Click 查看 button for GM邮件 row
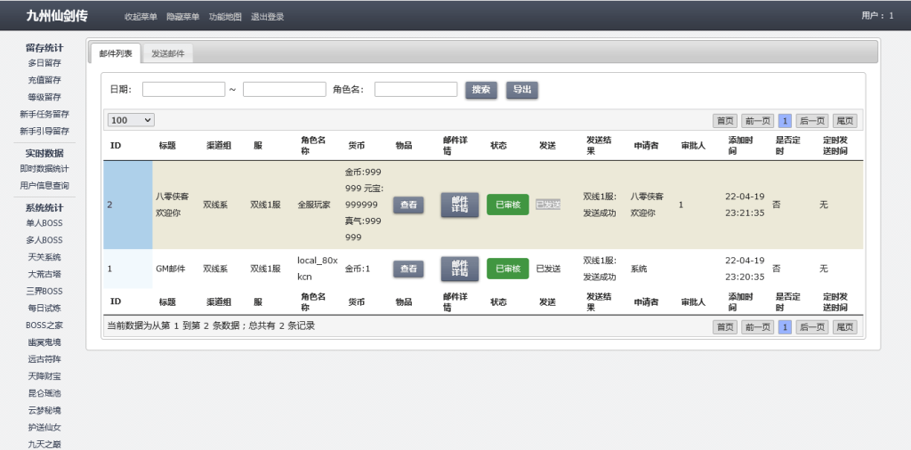Viewport: 911px width, 450px height. (x=408, y=269)
